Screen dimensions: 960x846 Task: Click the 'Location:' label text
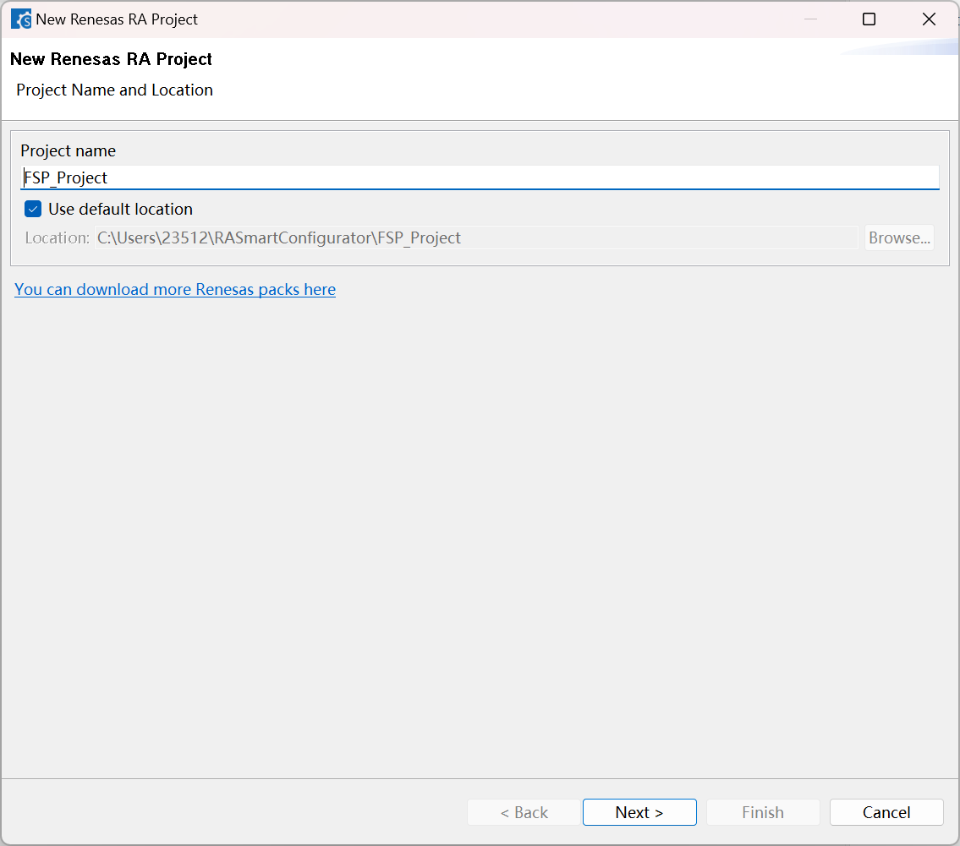57,237
